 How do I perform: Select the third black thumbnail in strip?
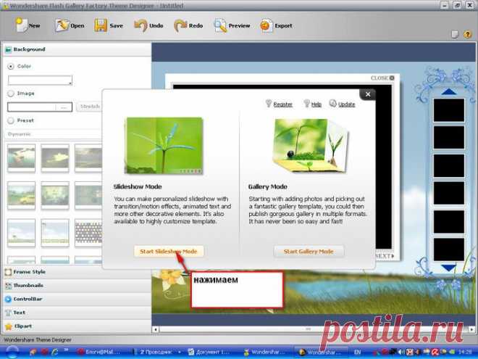[449, 166]
